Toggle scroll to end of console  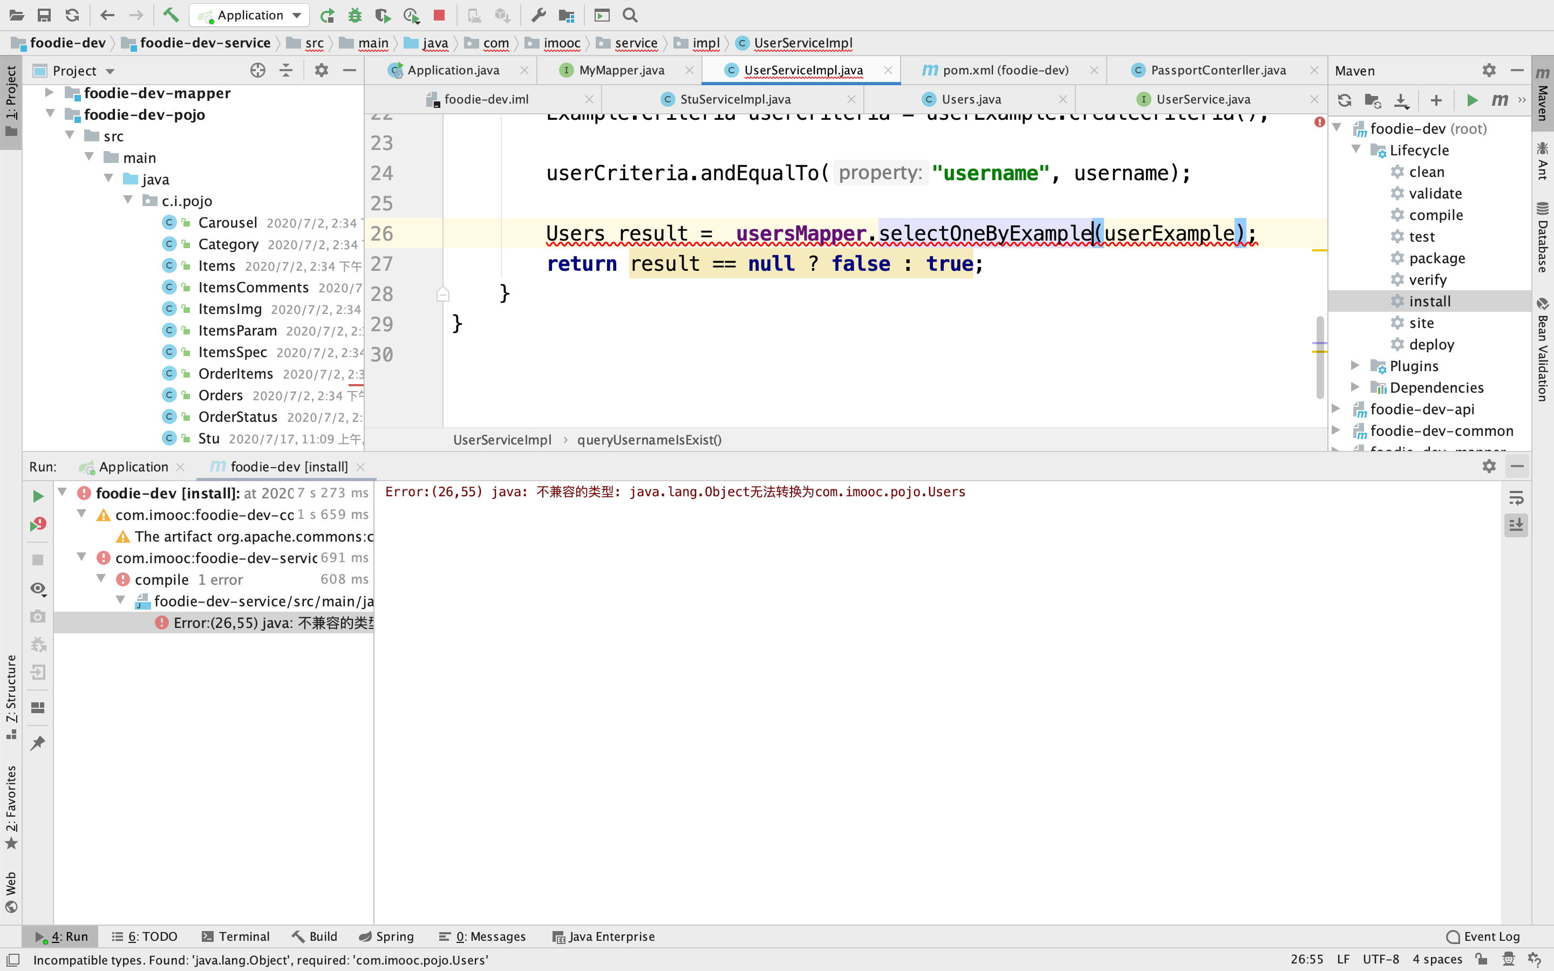pyautogui.click(x=1516, y=525)
